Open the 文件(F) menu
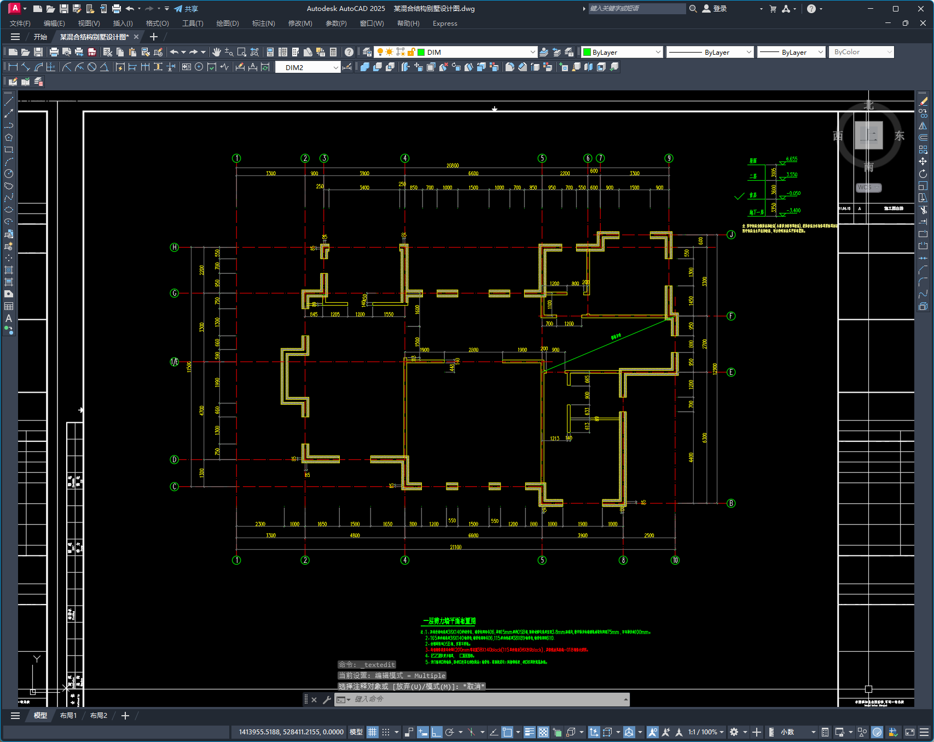934x742 pixels. tap(20, 24)
